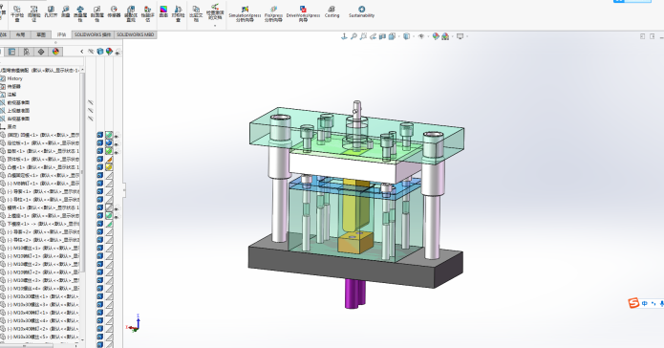Viewport: 664px width, 348px height.
Task: Switch to the 布局 tab
Action: [20, 34]
